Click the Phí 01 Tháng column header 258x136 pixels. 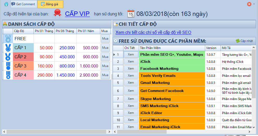[x=44, y=31]
